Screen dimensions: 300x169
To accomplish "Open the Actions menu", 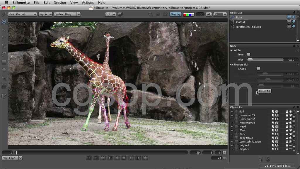I will 88,3.
